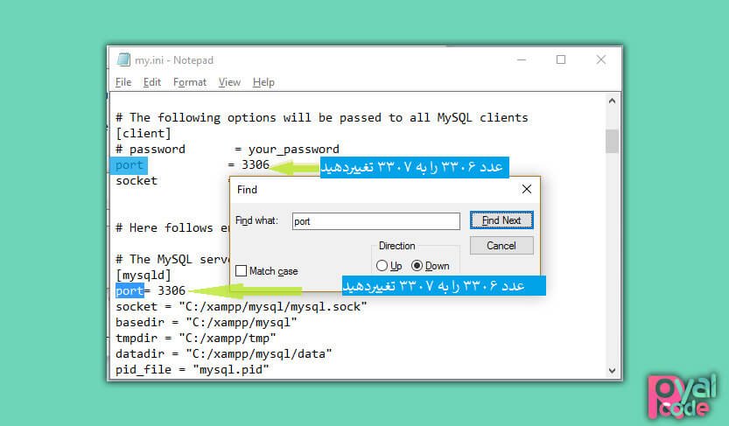Click the Notepad icon in the title bar
Viewport: 729px width, 426px height.
[123, 60]
